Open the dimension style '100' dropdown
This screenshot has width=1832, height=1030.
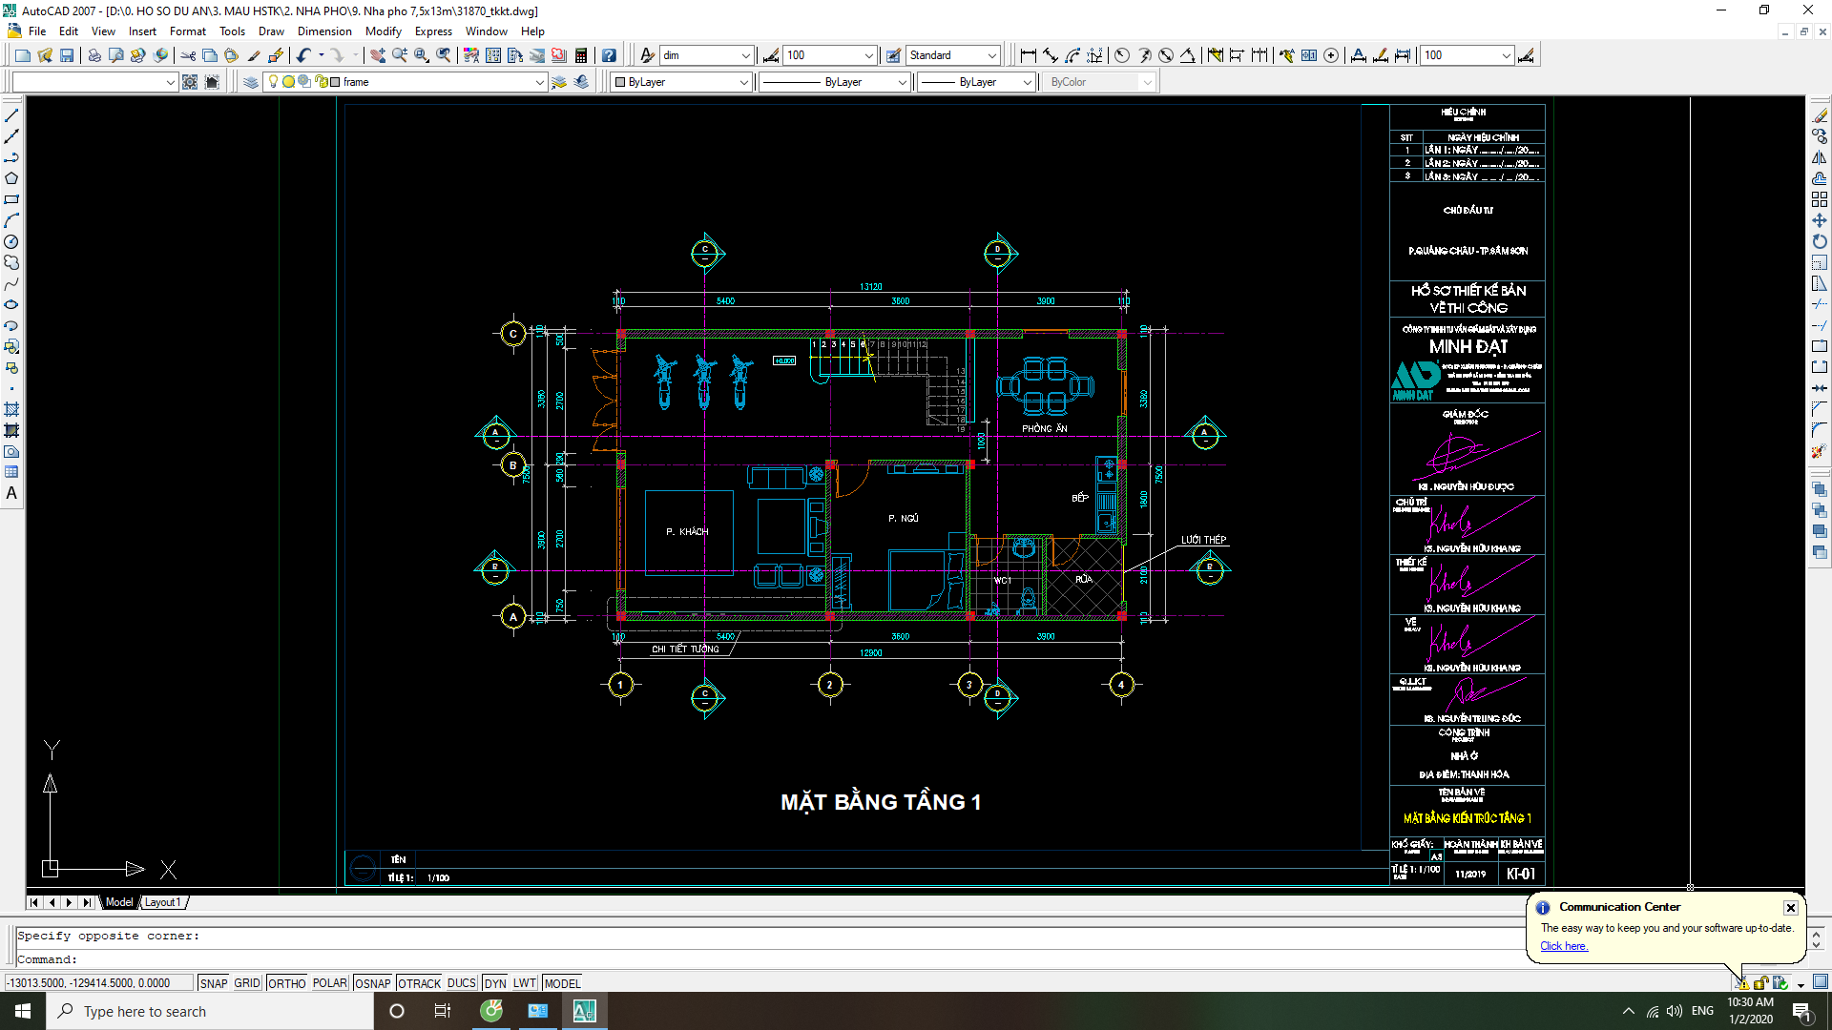(868, 55)
